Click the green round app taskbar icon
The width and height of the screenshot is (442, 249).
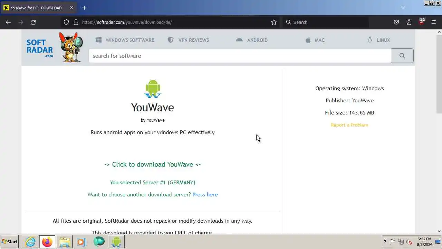pos(99,242)
